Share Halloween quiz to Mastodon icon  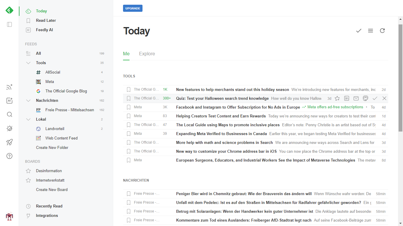coord(366,98)
